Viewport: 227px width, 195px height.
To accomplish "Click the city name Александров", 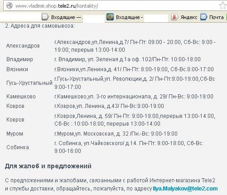I will [23, 46].
